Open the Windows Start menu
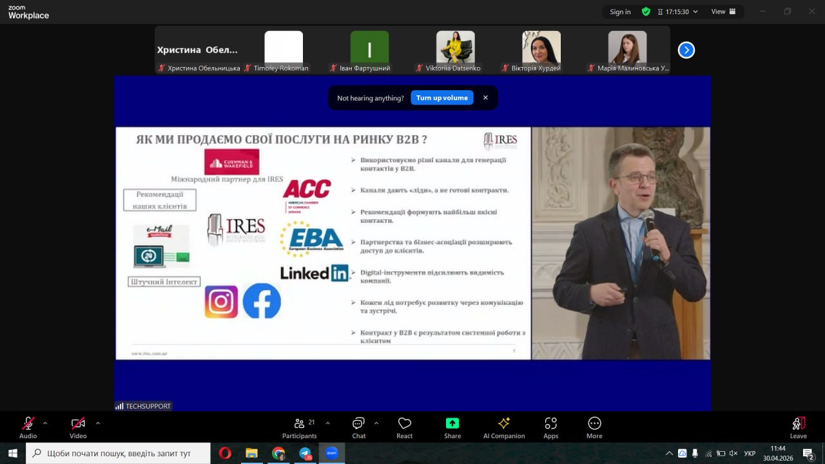This screenshot has height=464, width=825. click(12, 453)
